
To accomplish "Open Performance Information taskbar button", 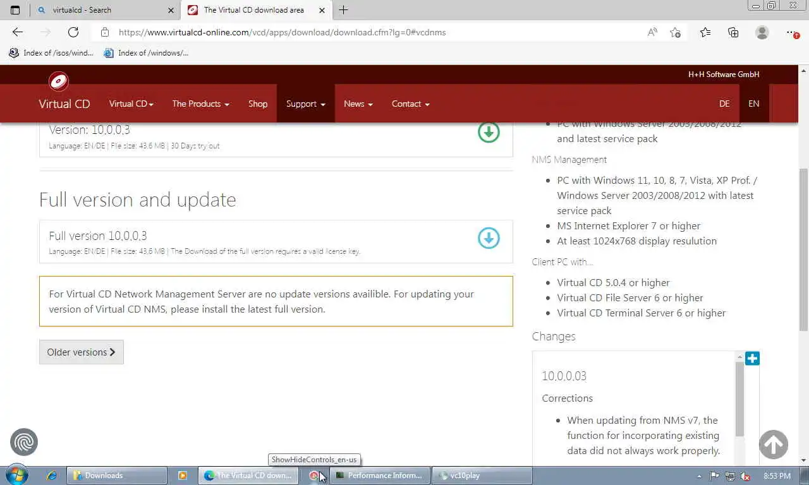I will click(380, 476).
